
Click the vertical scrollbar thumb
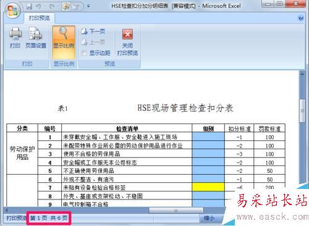pos(302,111)
